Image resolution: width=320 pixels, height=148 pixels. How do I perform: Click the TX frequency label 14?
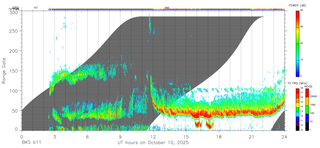coord(301,107)
